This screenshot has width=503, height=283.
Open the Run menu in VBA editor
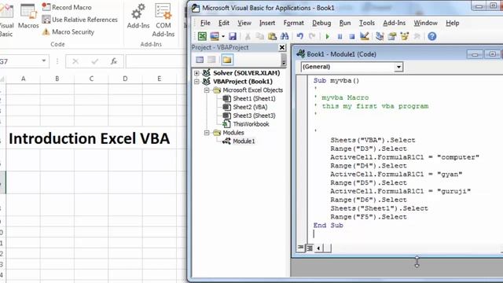pyautogui.click(x=345, y=23)
